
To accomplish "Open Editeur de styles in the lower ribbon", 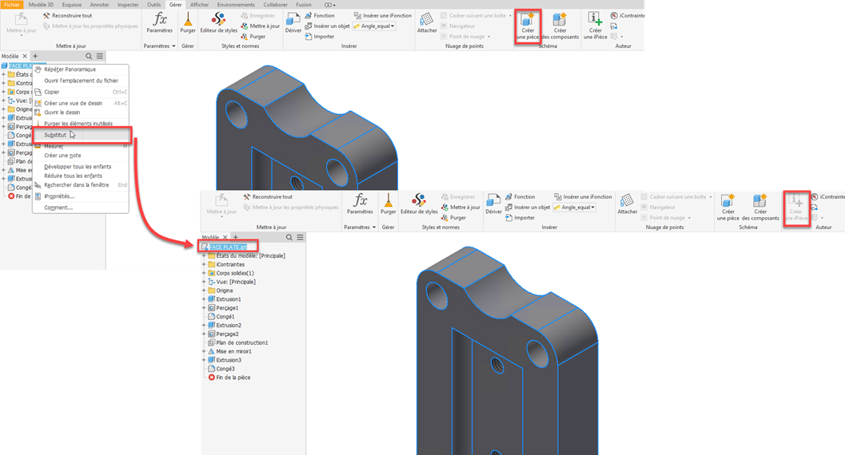I will (x=419, y=204).
